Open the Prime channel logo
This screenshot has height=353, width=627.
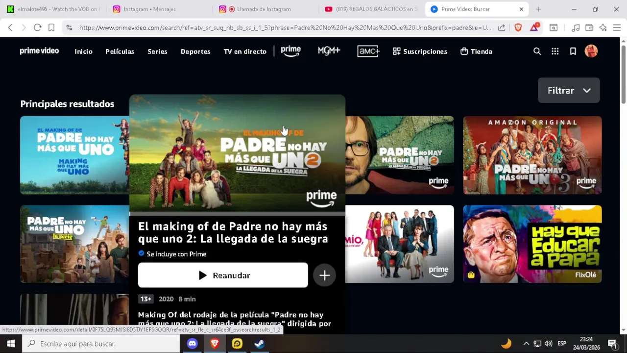(x=290, y=51)
